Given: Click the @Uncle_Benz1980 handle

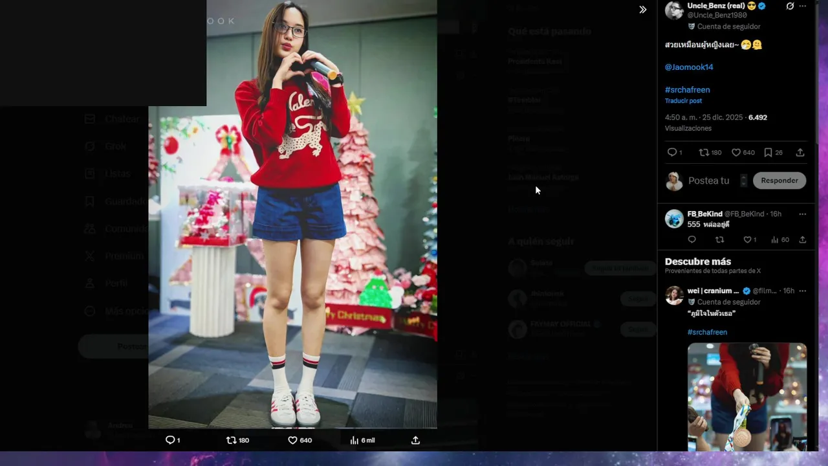Looking at the screenshot, I should tap(717, 16).
